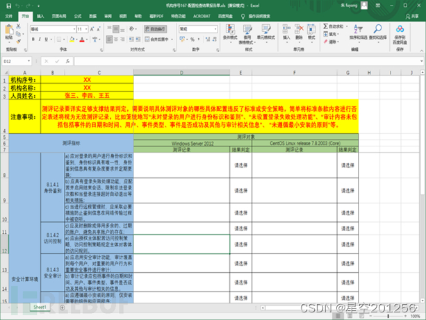Toggle center horizontal alignment
426x320 pixels.
[x=116, y=40]
